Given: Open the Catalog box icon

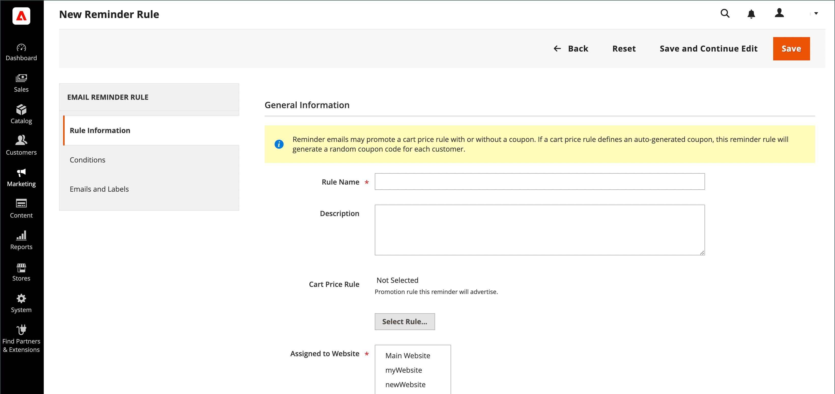Looking at the screenshot, I should (21, 110).
